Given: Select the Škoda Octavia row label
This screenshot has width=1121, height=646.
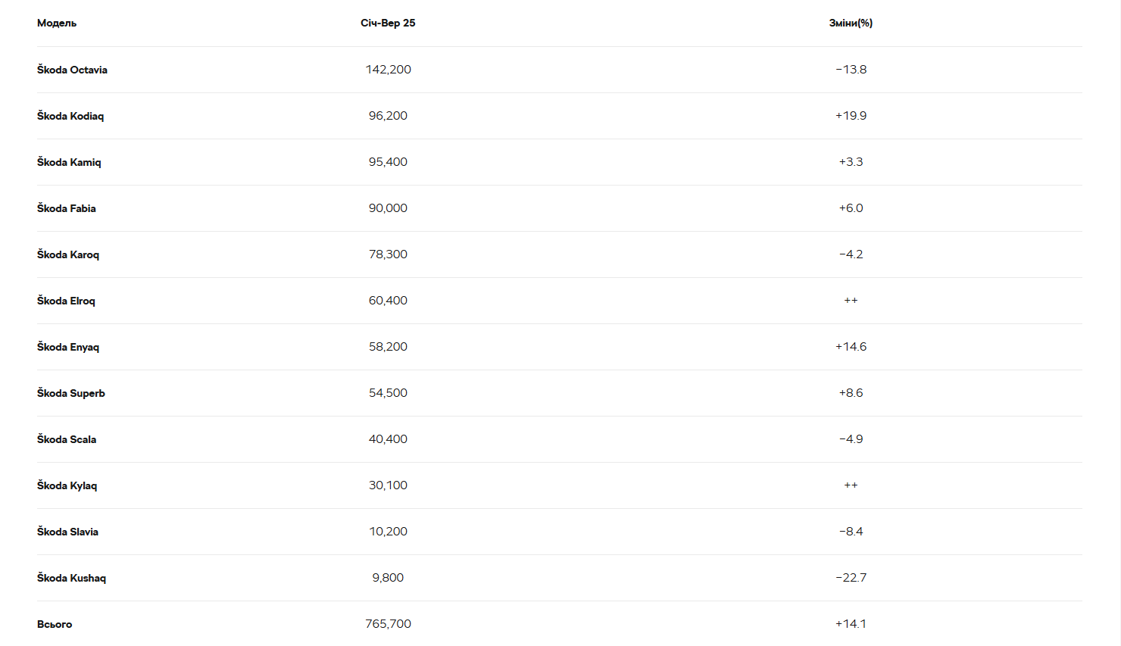Looking at the screenshot, I should [x=72, y=70].
